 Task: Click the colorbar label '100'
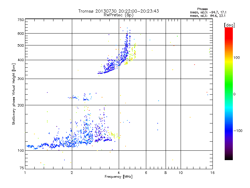pos(237,58)
